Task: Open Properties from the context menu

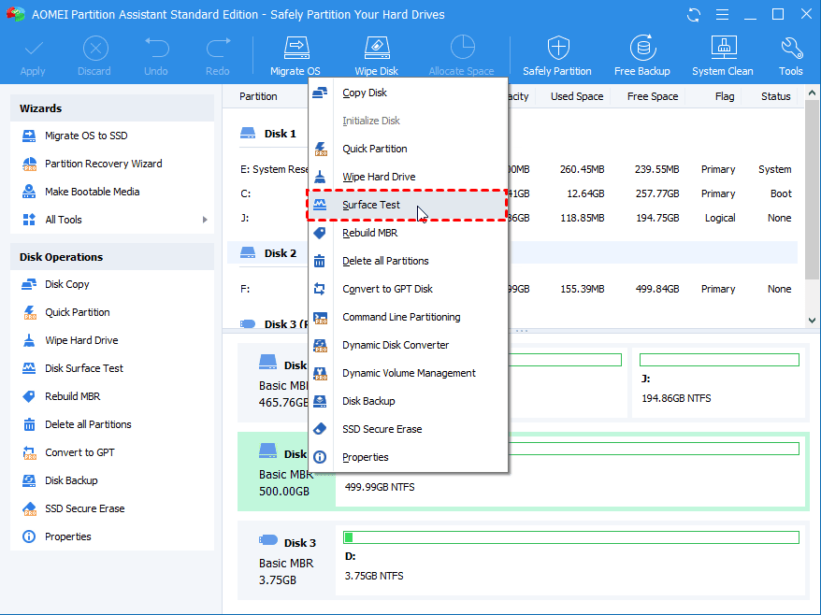Action: click(x=408, y=457)
